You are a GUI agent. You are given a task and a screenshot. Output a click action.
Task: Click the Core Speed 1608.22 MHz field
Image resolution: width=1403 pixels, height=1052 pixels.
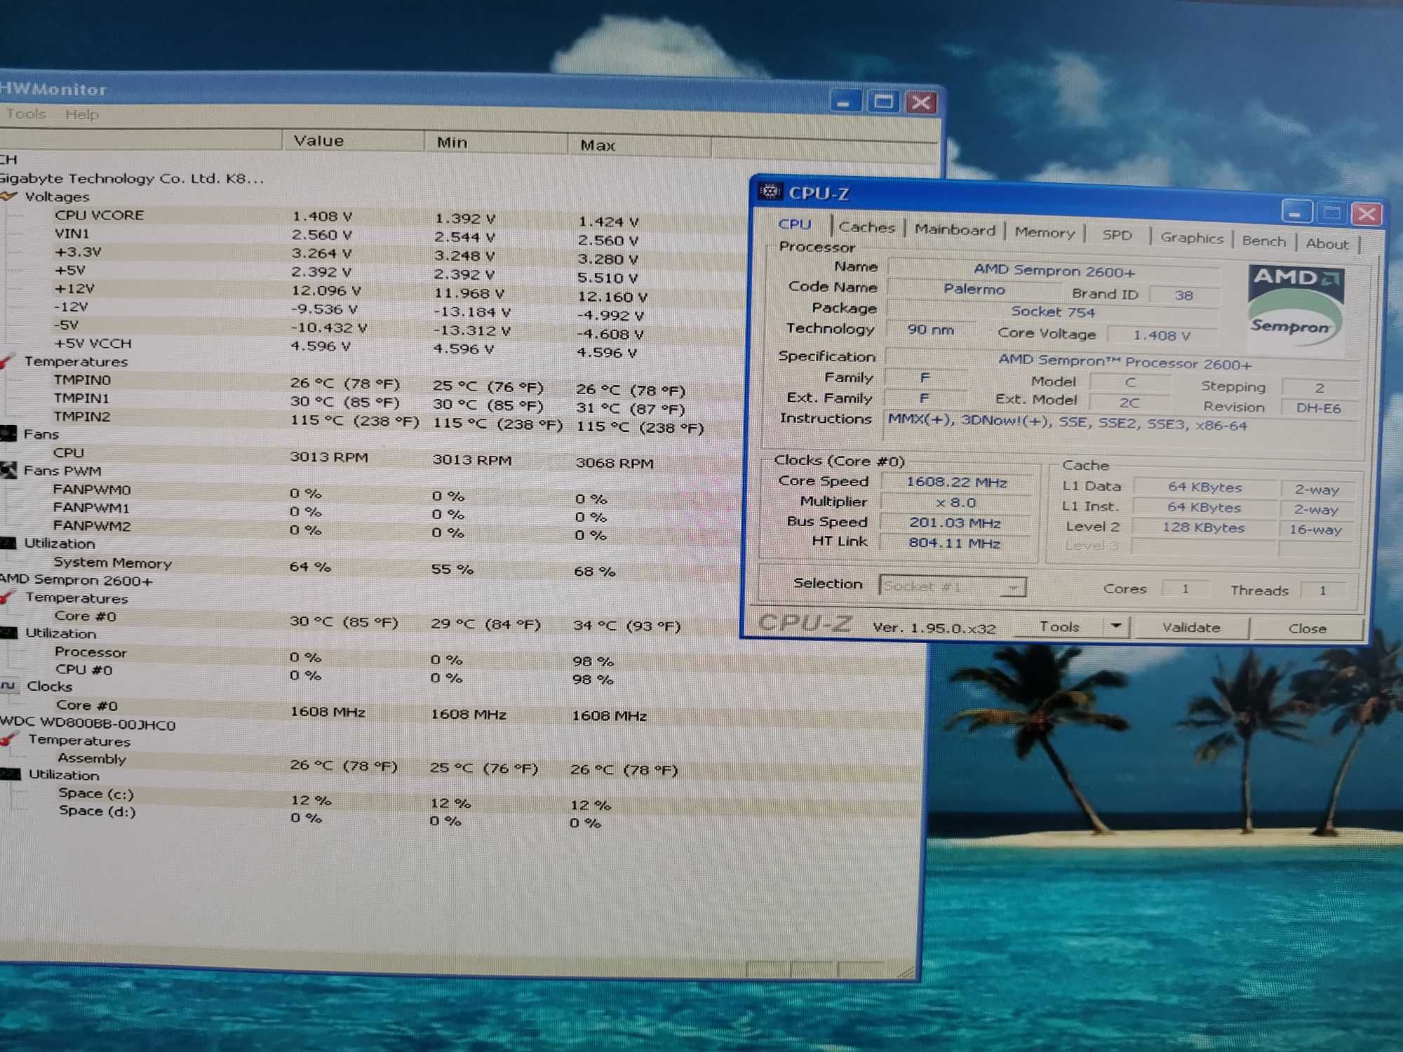[x=956, y=482]
